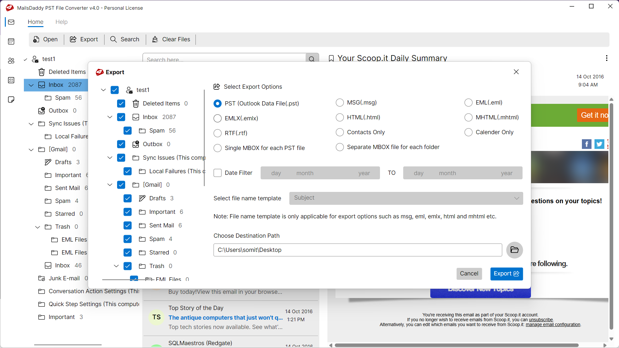This screenshot has width=619, height=348.
Task: Open the calendar sidebar icon
Action: [x=11, y=41]
